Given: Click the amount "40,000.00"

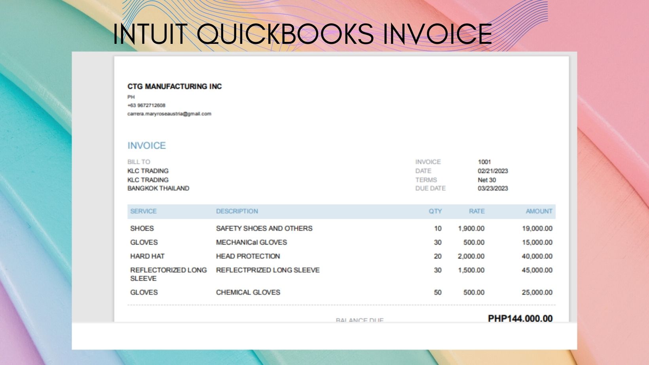Looking at the screenshot, I should 537,256.
